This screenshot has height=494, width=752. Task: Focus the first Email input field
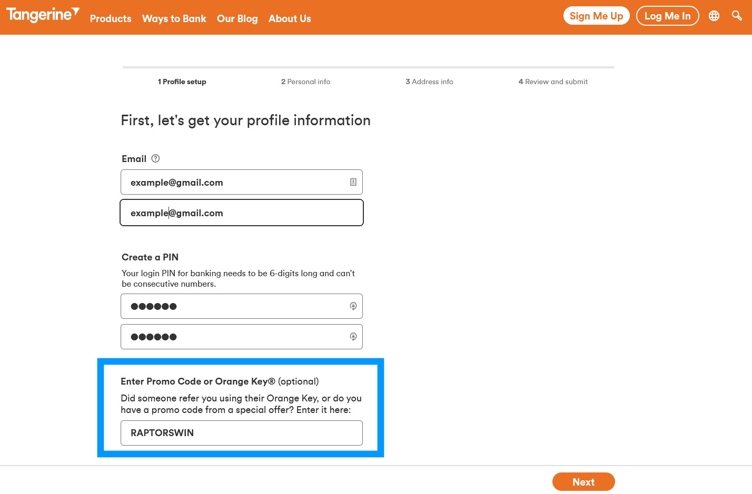(242, 182)
